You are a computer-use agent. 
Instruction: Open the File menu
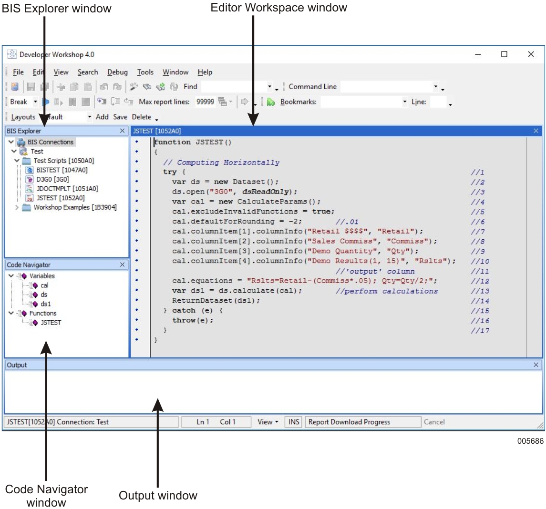tap(18, 72)
